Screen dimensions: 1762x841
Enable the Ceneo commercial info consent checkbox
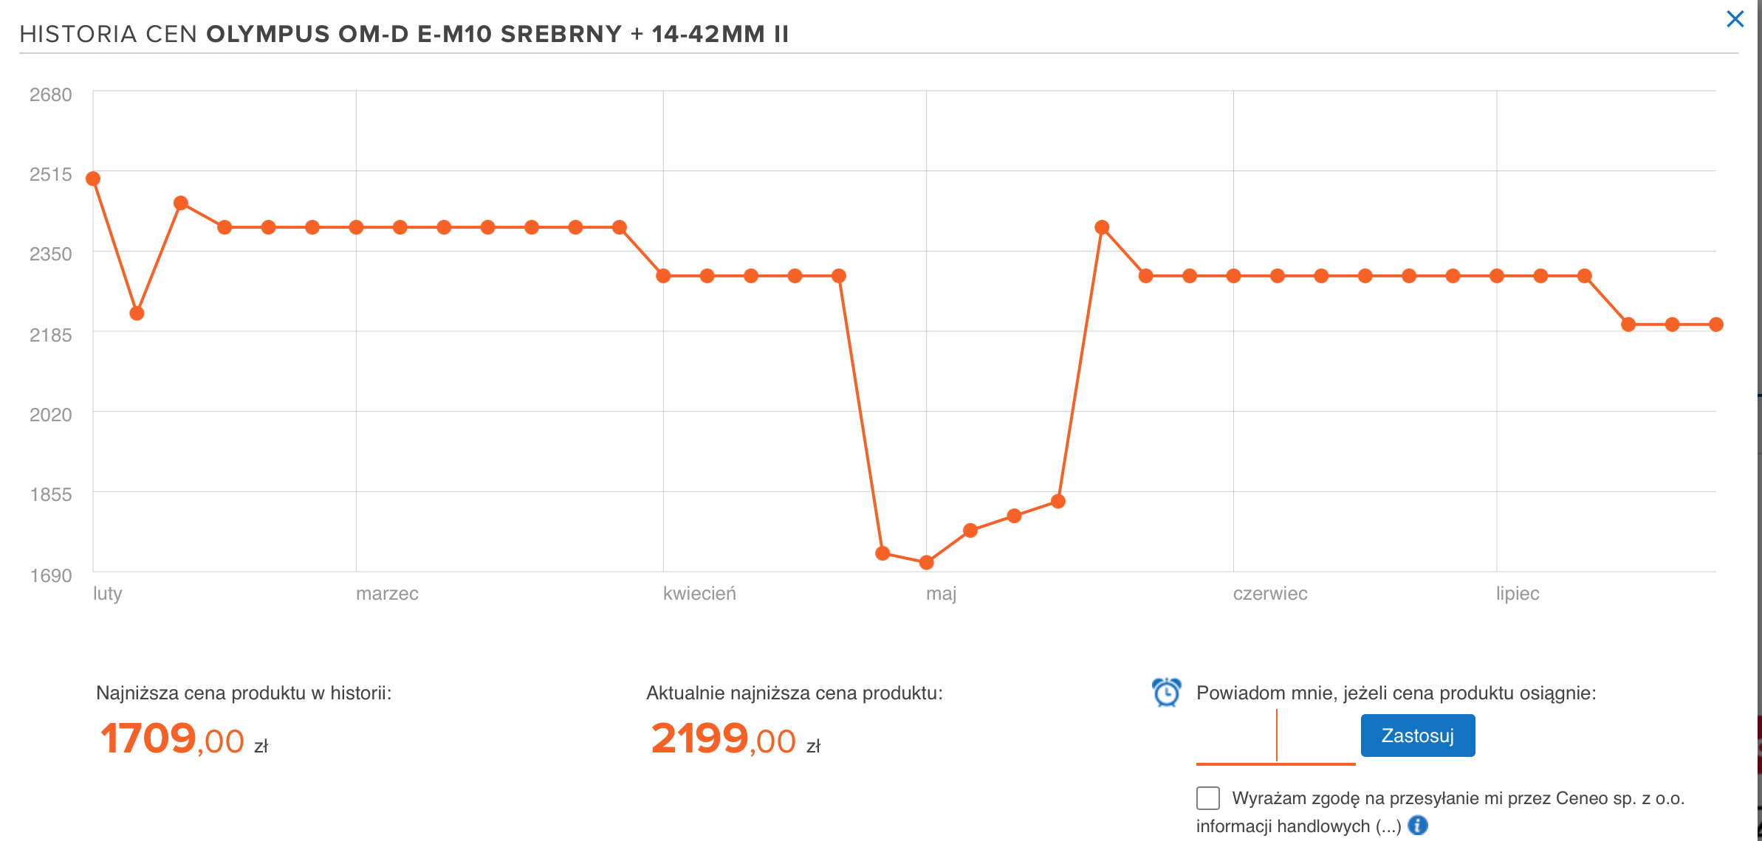click(1208, 797)
